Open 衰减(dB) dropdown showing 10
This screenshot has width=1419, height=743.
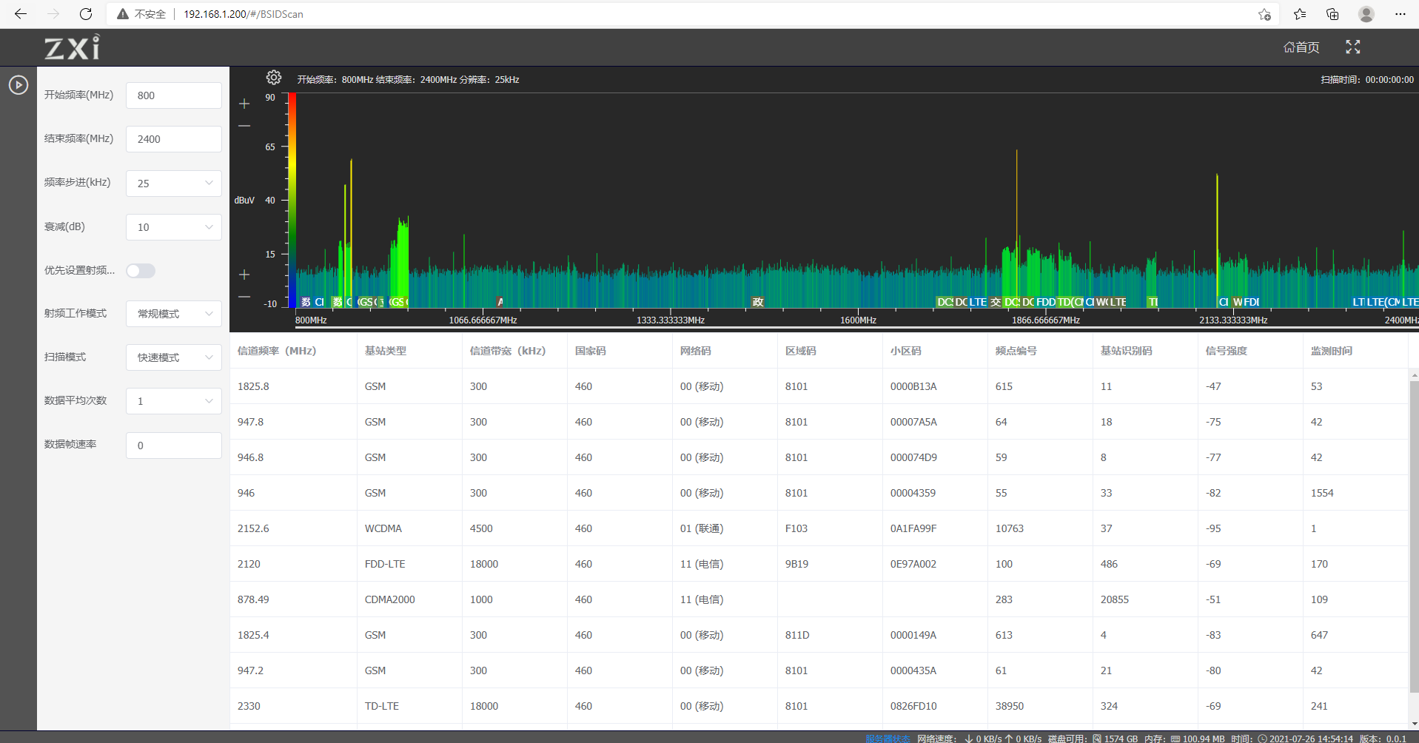point(174,227)
